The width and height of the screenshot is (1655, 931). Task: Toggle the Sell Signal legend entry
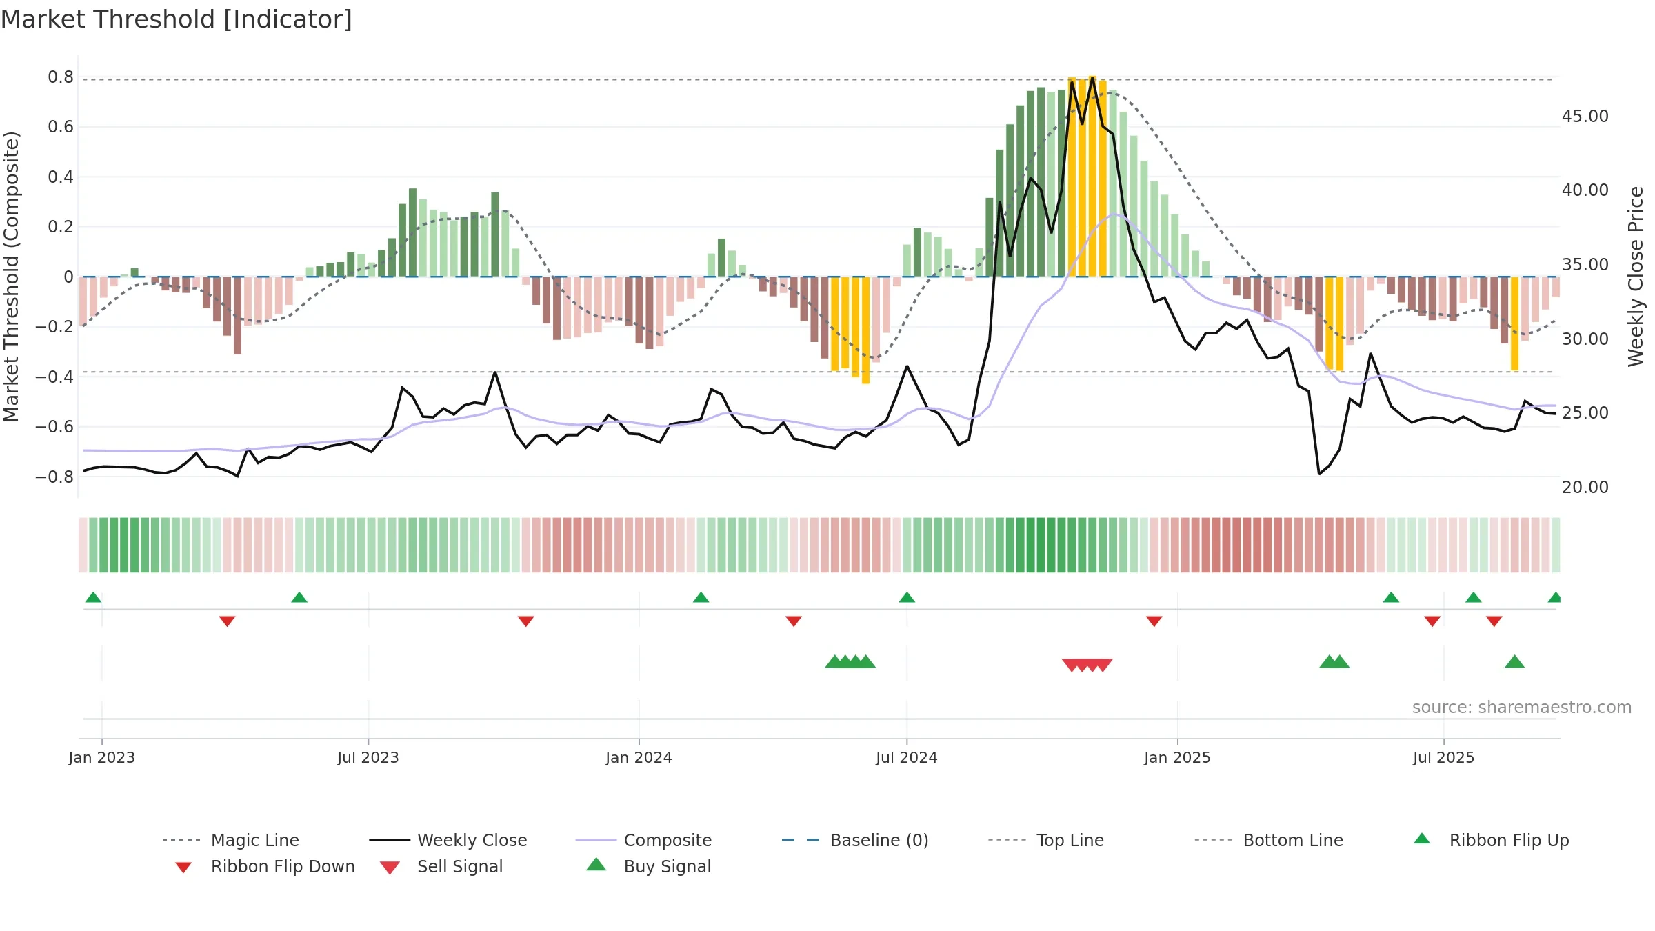tap(441, 866)
